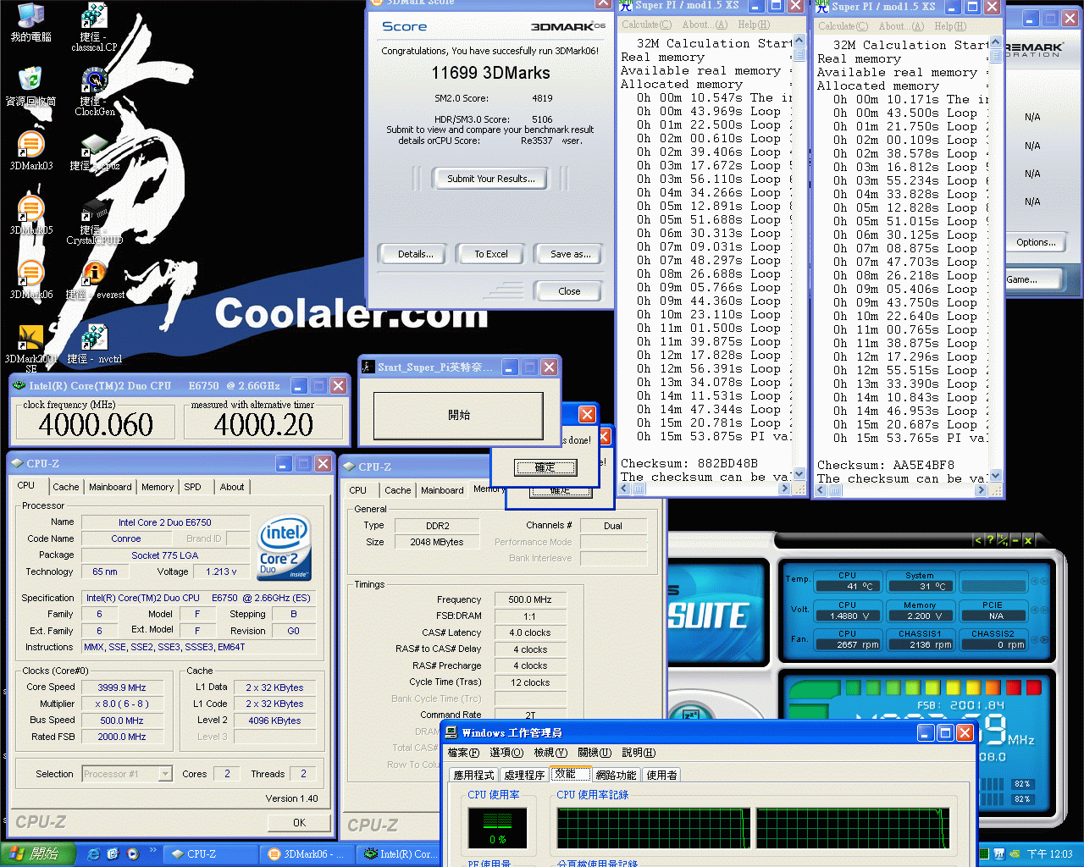Screen dimensions: 1084x867
Task: Open the 資源回收筒 recycle bin icon
Action: click(30, 86)
